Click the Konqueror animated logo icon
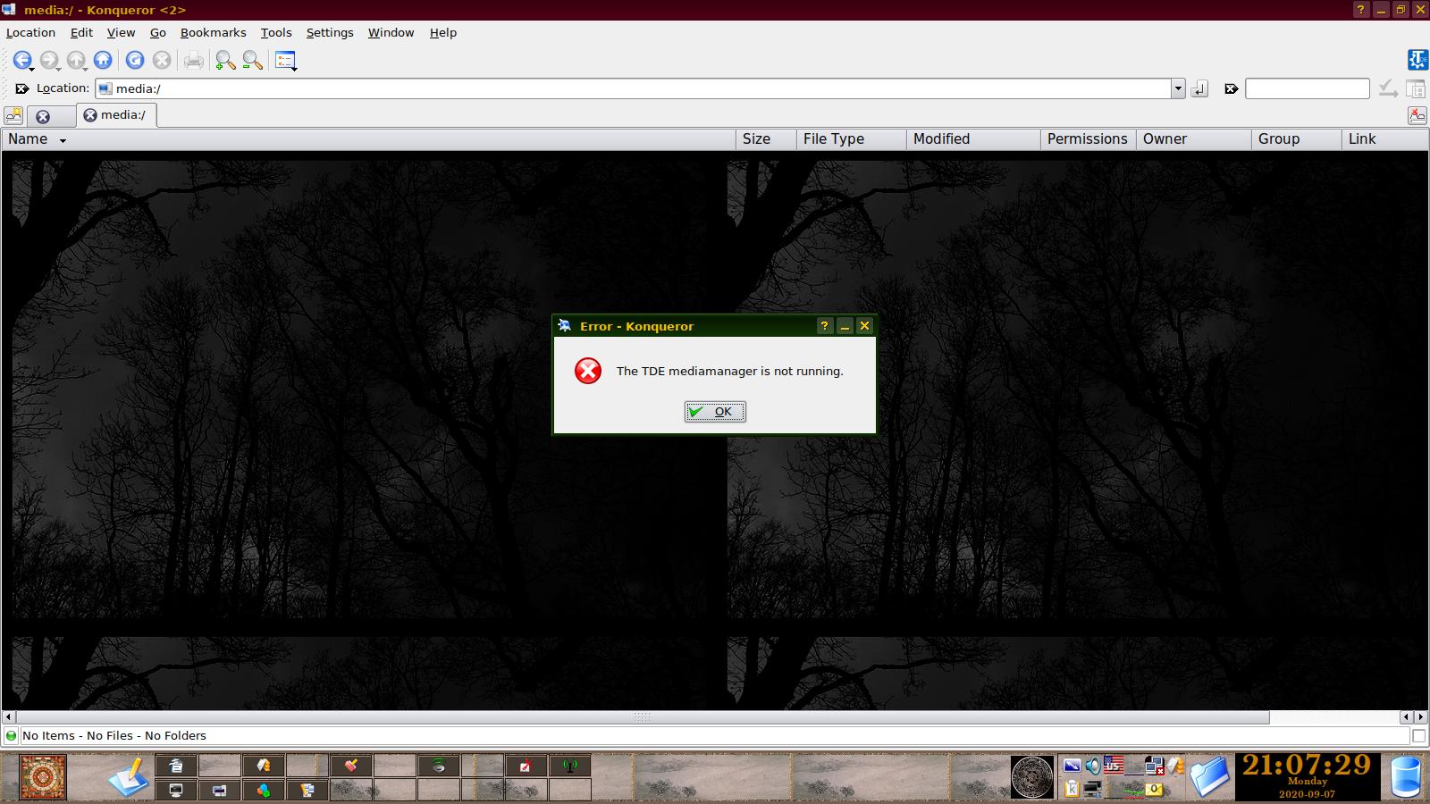 [1417, 60]
